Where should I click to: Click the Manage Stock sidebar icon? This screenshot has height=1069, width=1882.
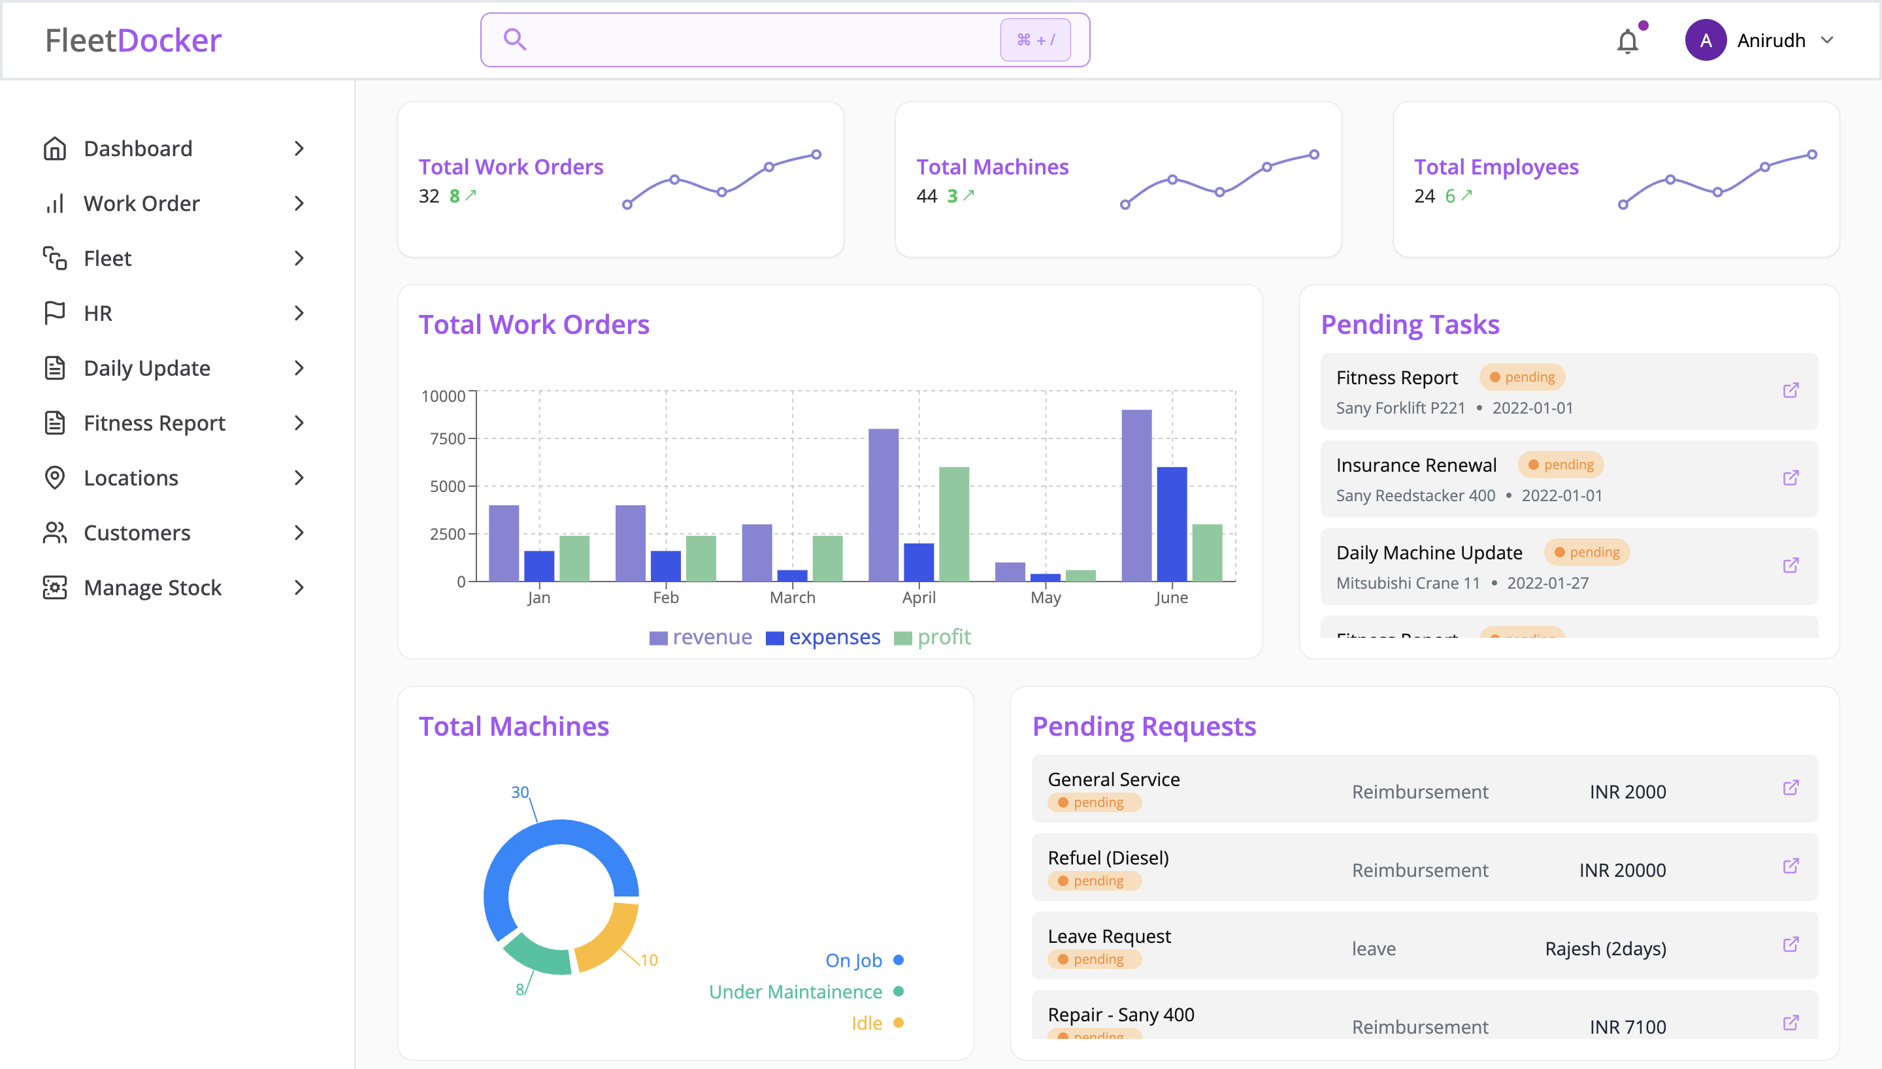click(x=55, y=587)
